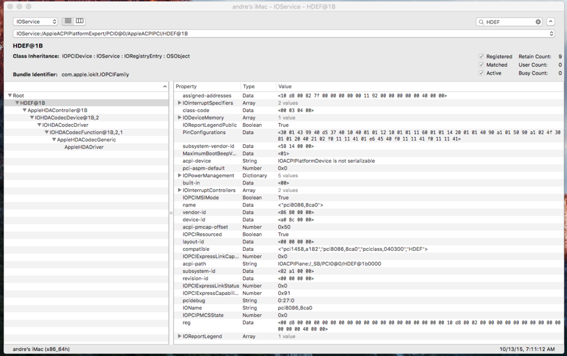Select AppleHDADriver in the tree
This screenshot has height=356, width=567.
coord(84,147)
